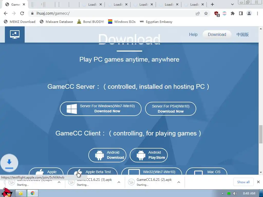This screenshot has height=197, width=263.
Task: Click the GameCC monitor logo
Action: coord(15,35)
